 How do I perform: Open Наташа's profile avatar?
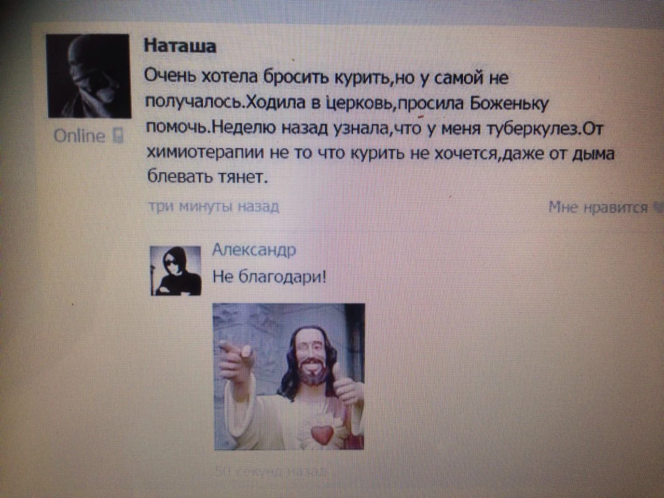88,76
